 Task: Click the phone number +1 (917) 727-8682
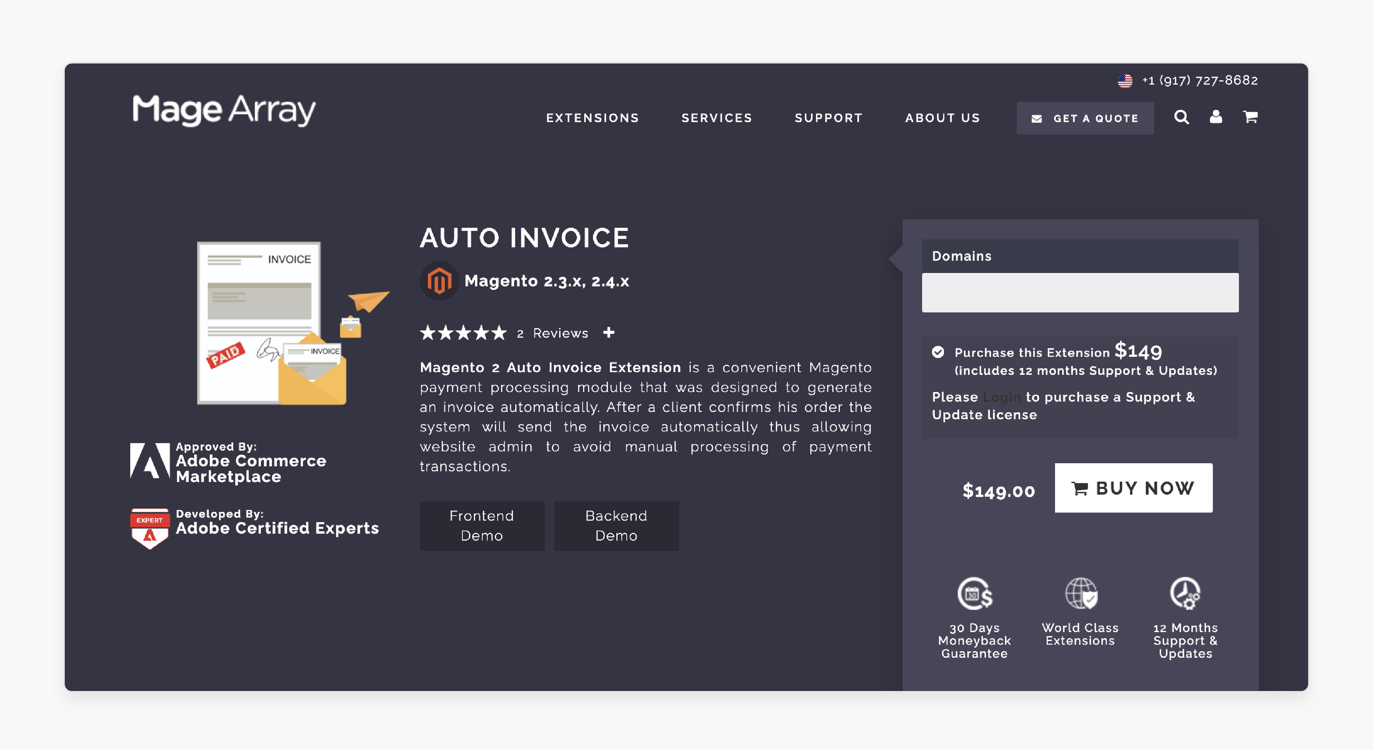(1200, 80)
